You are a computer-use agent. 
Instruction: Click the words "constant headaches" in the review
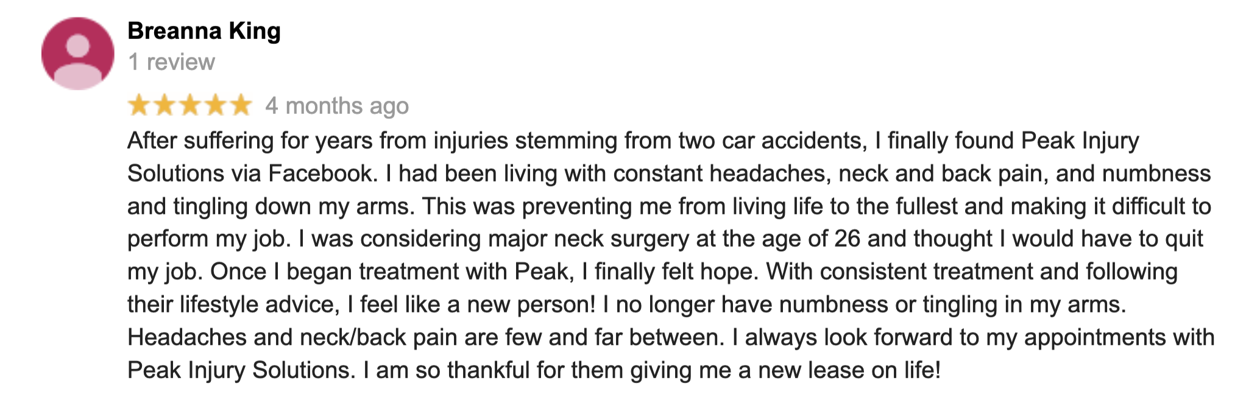point(719,174)
